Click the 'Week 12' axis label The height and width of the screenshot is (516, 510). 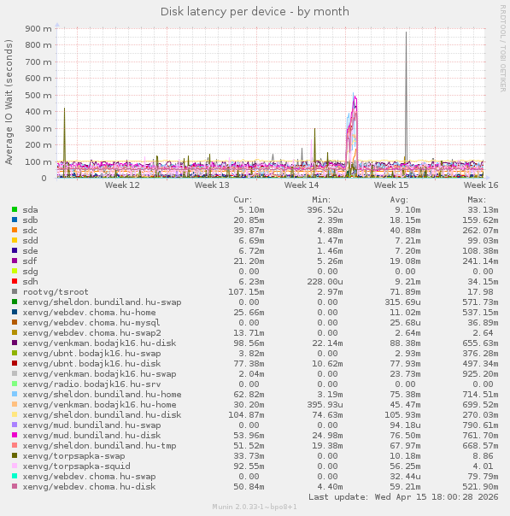[x=122, y=185]
